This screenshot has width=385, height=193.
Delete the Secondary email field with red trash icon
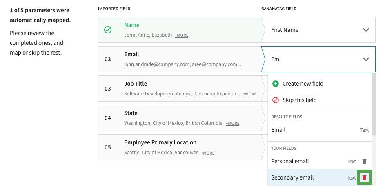tap(364, 177)
